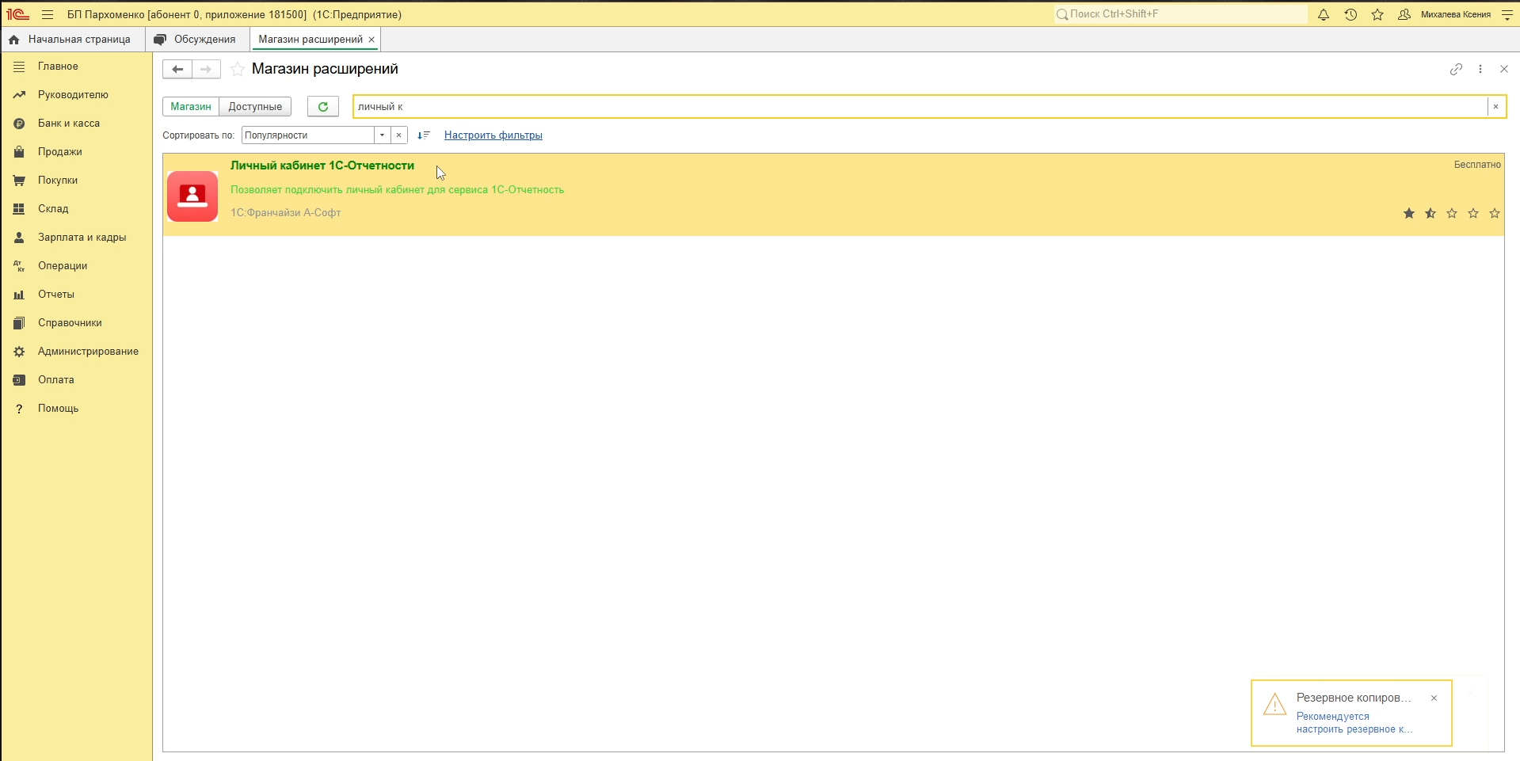Click the 1C logo icon

(17, 14)
